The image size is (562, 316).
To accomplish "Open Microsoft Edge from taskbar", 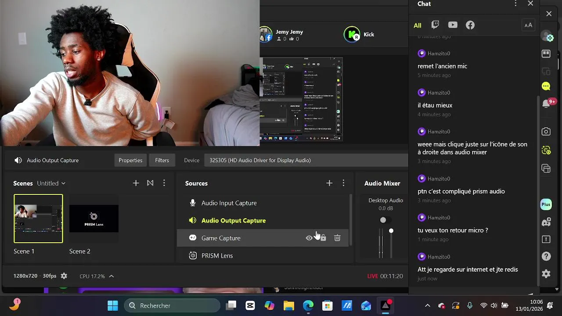I will tap(308, 305).
